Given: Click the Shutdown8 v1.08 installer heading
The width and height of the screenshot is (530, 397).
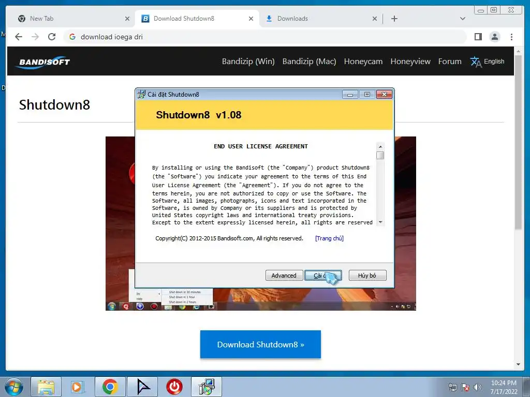Looking at the screenshot, I should click(199, 115).
